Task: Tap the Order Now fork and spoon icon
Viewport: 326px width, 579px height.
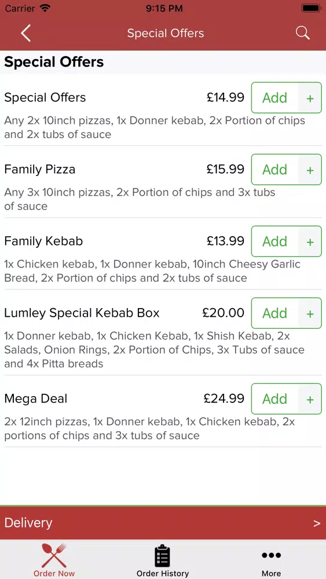Action: pyautogui.click(x=54, y=555)
